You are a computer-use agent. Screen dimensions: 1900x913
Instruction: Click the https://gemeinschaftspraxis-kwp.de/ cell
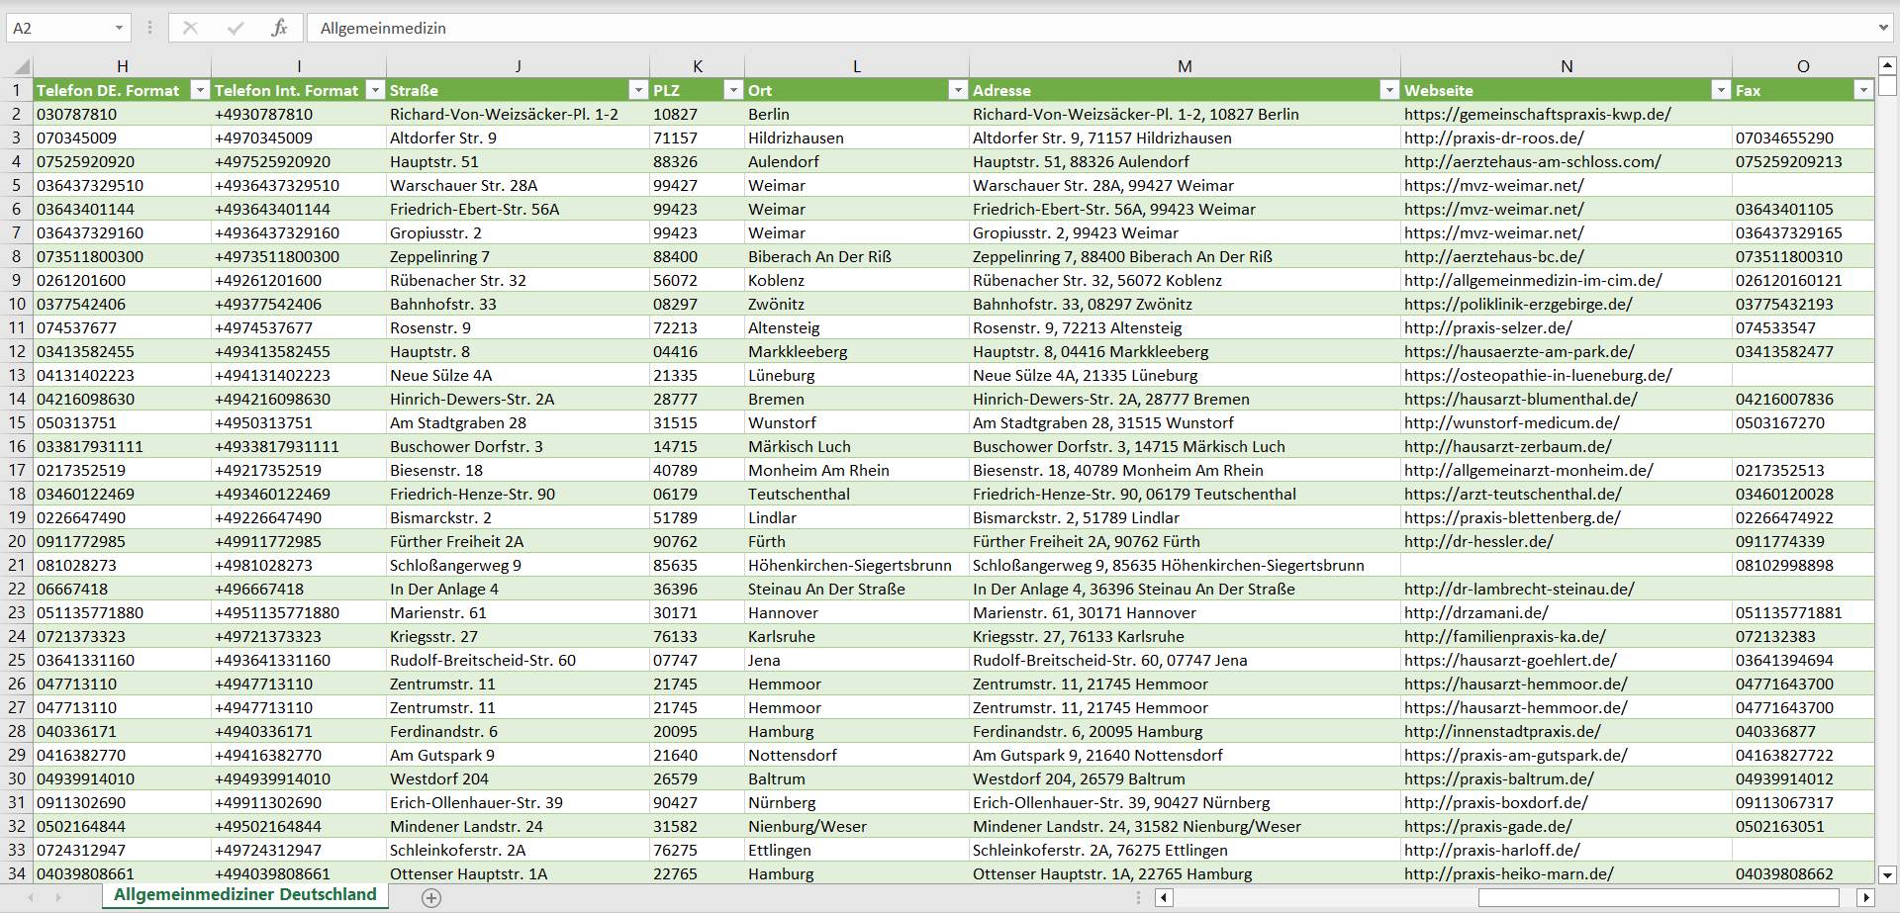(x=1567, y=114)
